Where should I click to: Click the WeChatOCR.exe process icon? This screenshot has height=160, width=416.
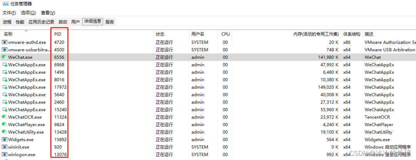pos(5,117)
